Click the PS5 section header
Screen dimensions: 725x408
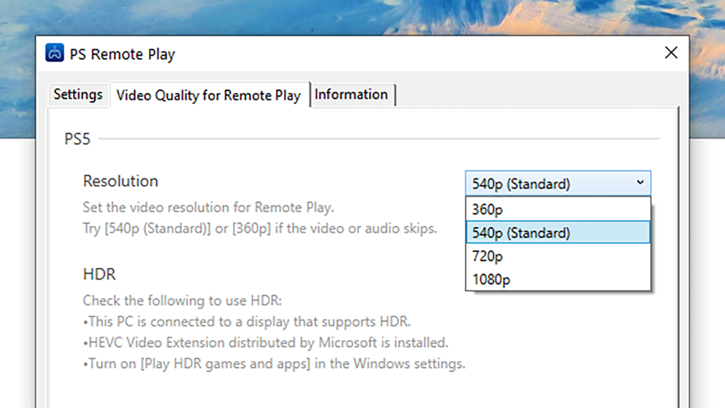[x=77, y=140]
